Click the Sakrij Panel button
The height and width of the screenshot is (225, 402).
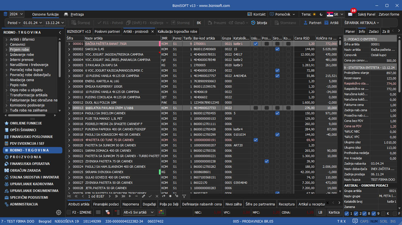(x=366, y=14)
